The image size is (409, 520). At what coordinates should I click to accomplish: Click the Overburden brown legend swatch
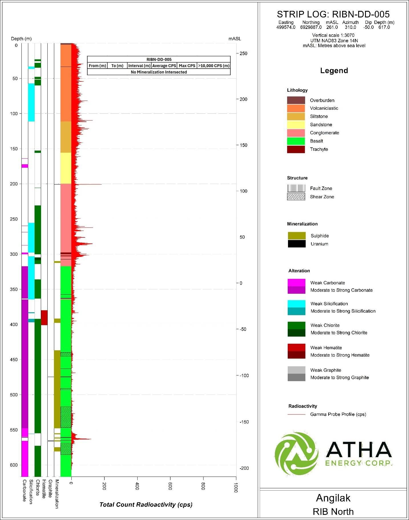tap(296, 100)
